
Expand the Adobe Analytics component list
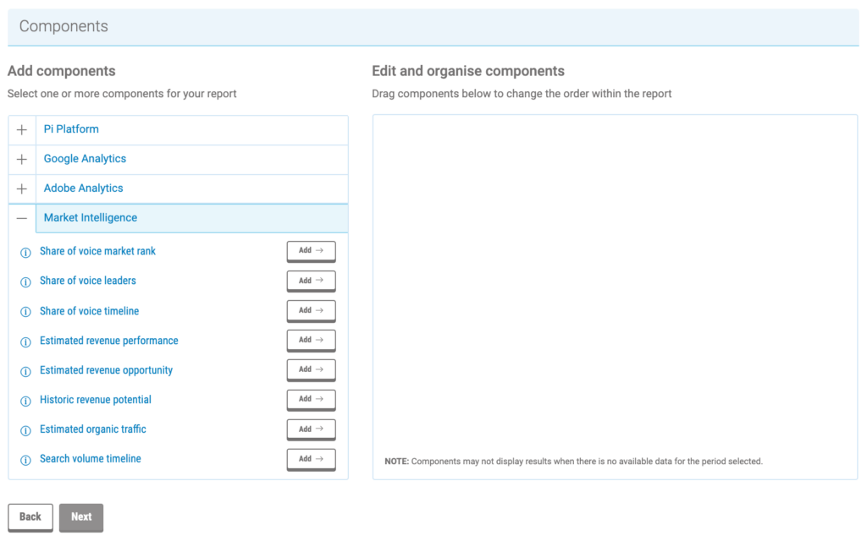[x=21, y=188]
